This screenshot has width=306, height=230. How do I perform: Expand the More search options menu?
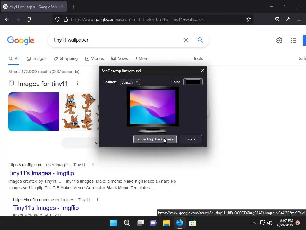[142, 58]
